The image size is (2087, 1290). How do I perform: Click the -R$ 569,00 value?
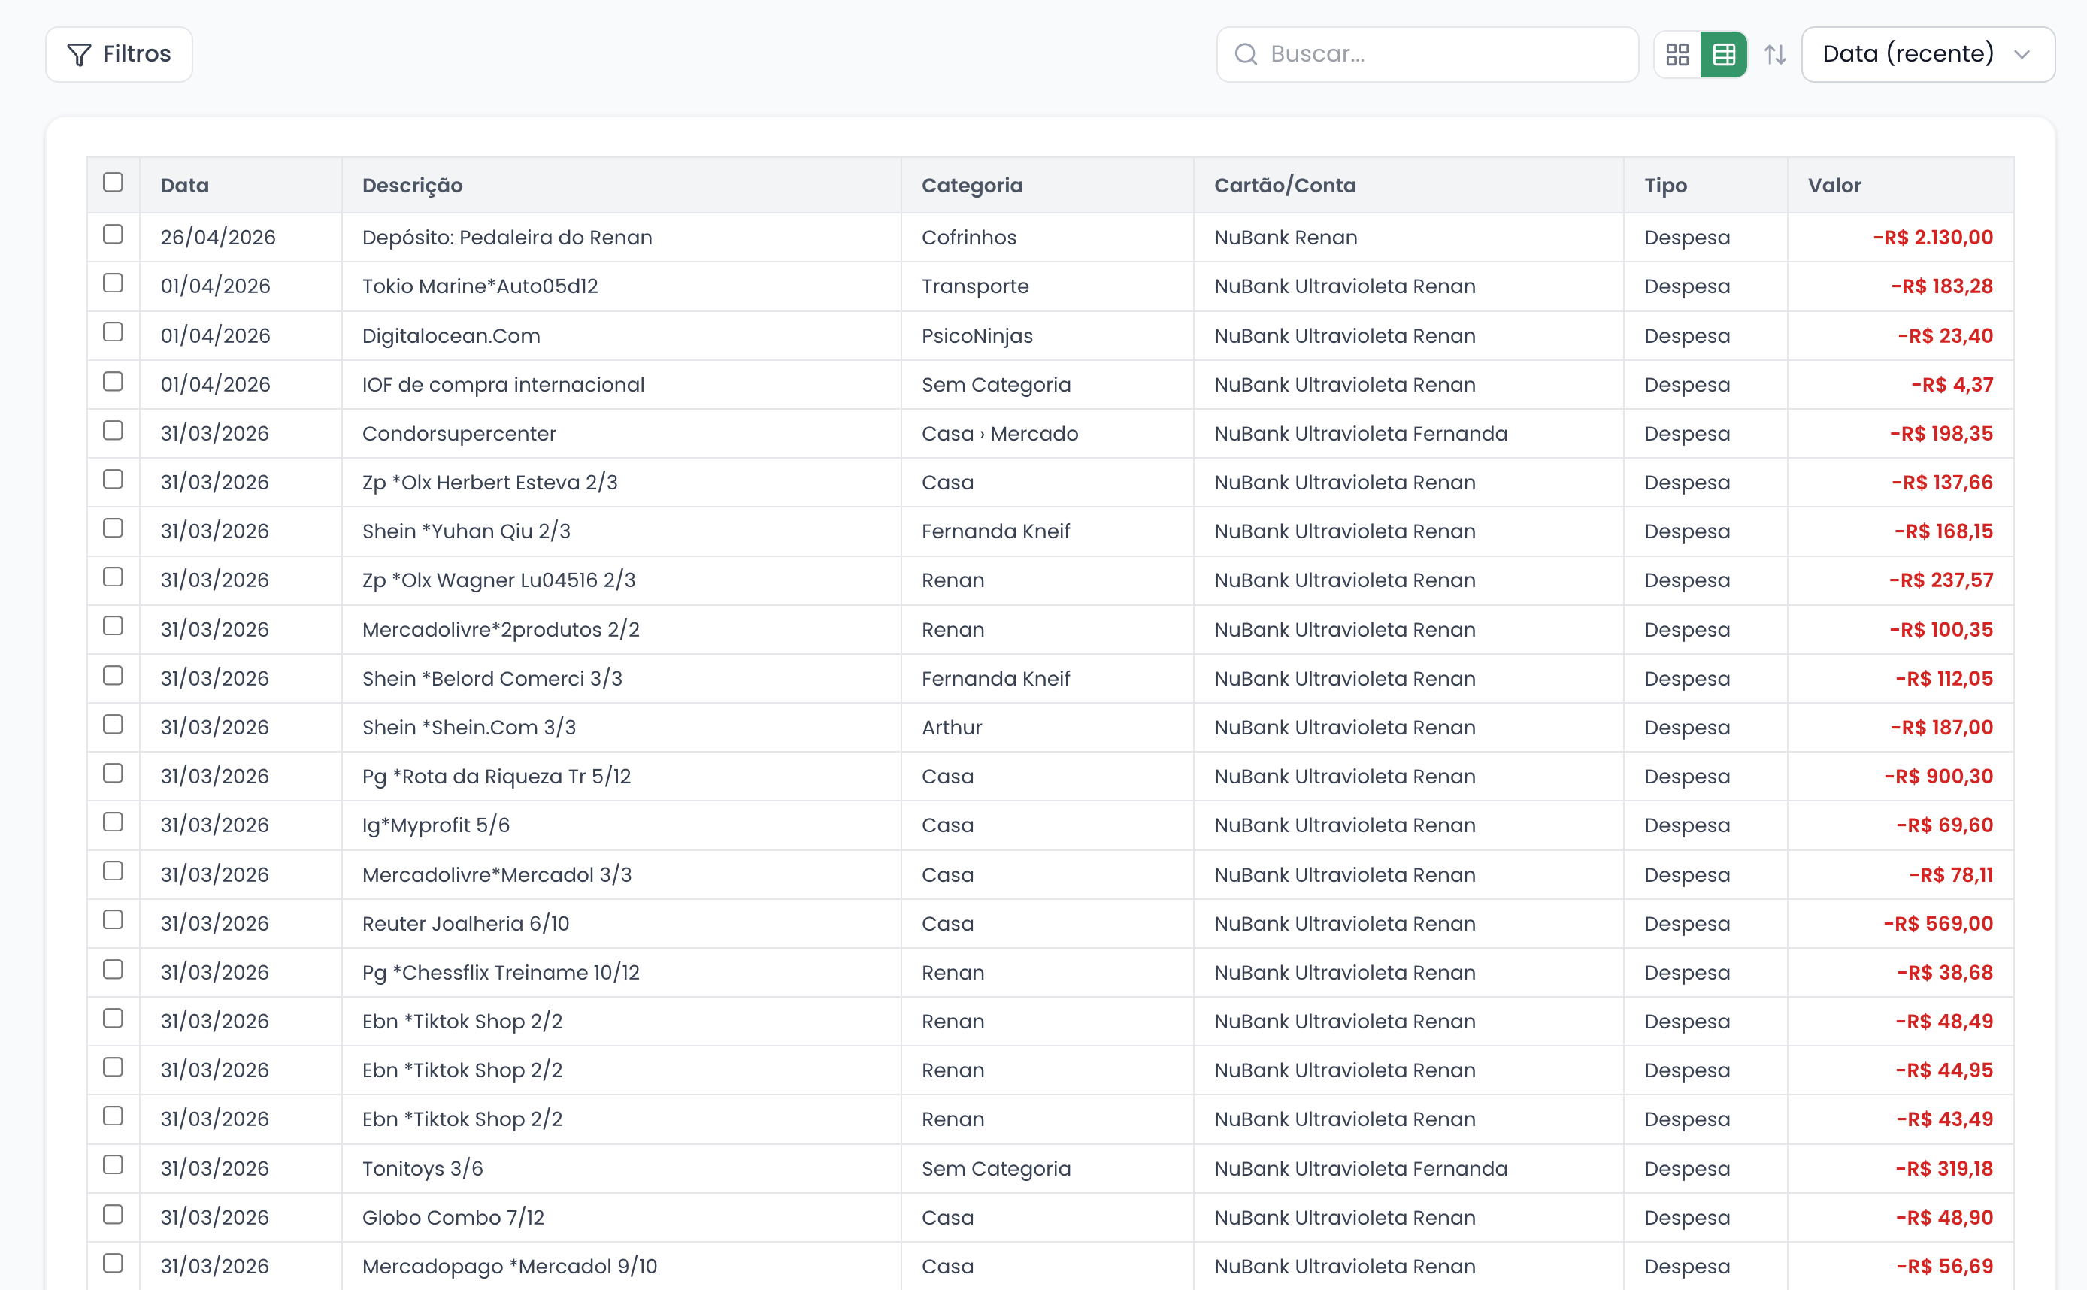click(x=1937, y=924)
